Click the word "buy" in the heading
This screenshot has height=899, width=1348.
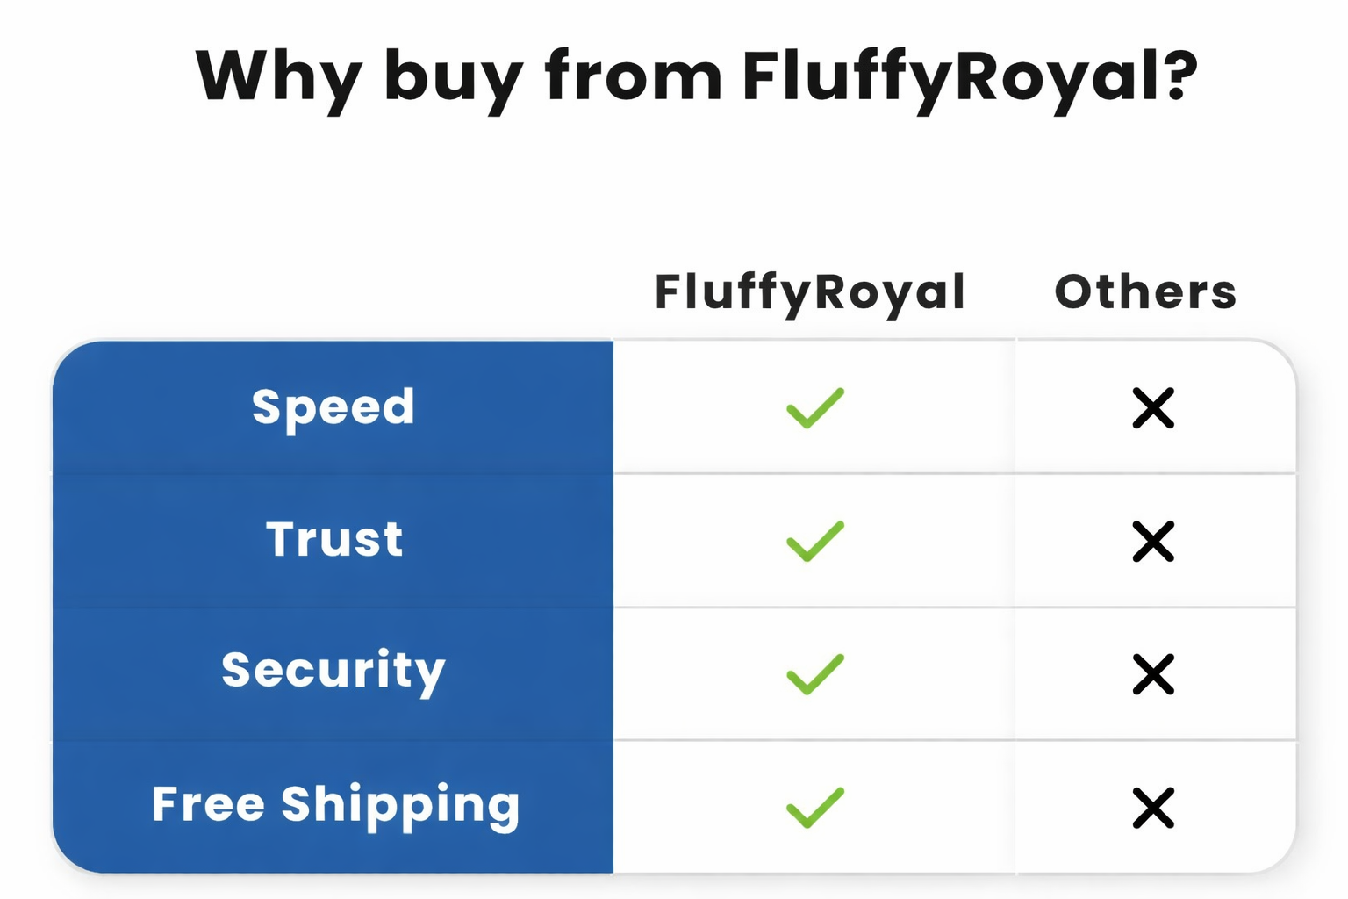pyautogui.click(x=453, y=77)
